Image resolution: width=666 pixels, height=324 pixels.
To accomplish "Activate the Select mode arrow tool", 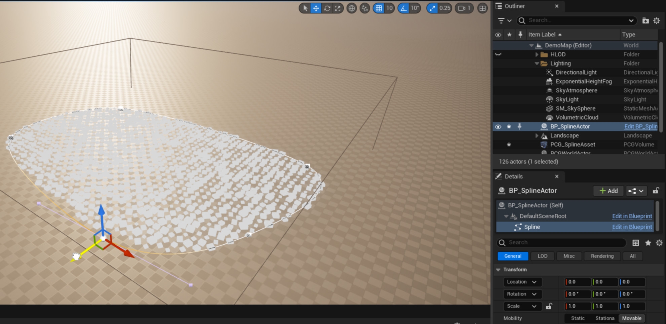I will 305,8.
